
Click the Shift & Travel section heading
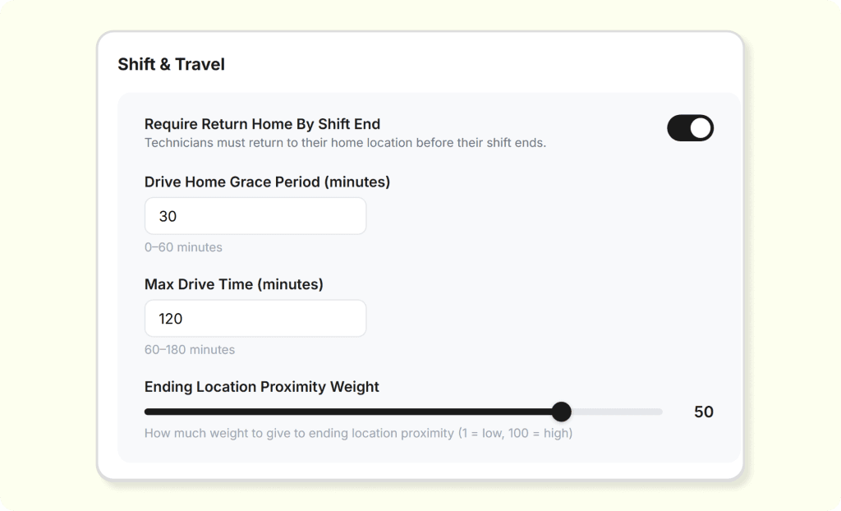pyautogui.click(x=171, y=64)
